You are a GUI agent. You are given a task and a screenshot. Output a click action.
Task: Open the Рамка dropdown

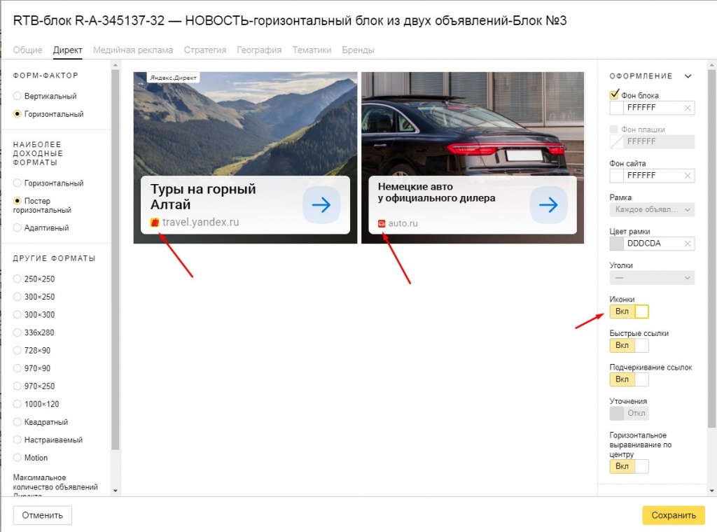652,210
